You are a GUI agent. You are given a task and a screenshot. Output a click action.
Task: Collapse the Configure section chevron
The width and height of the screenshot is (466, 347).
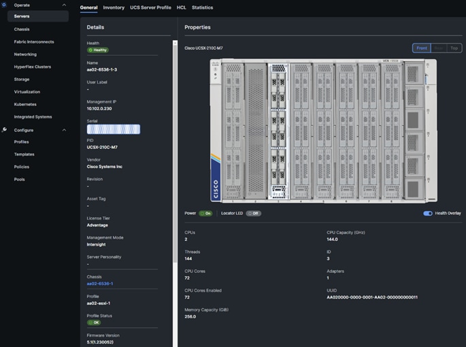coord(64,130)
